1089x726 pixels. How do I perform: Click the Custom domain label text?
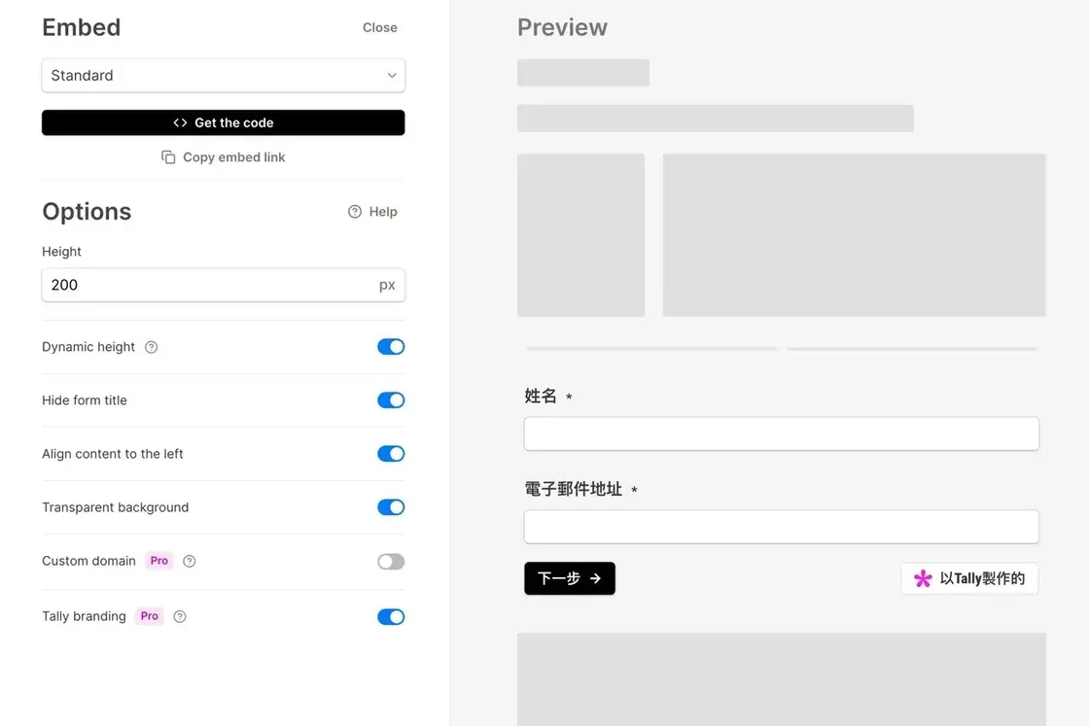pyautogui.click(x=88, y=561)
